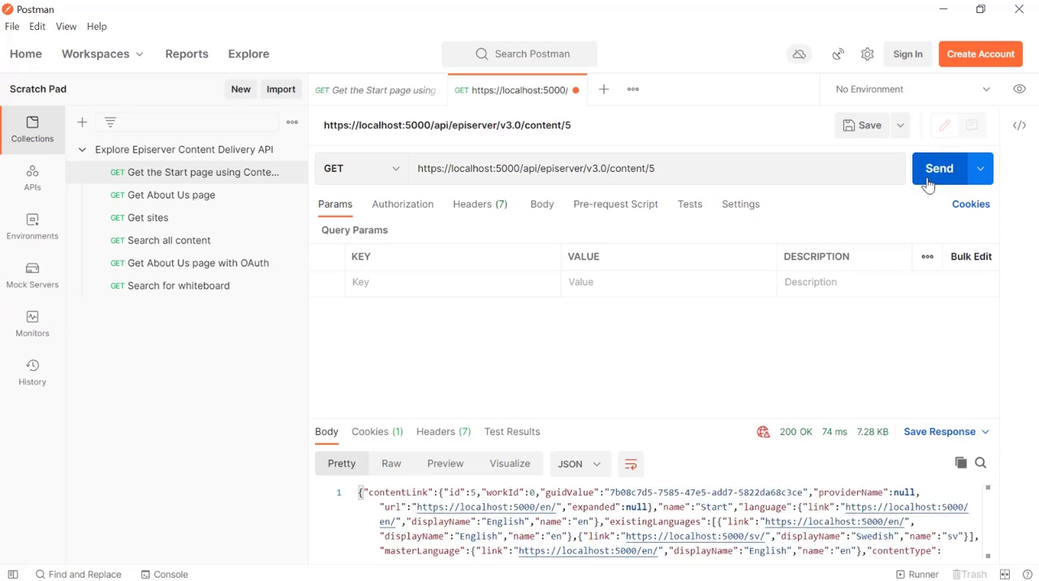Toggle two-pane view icon in status bar

click(1005, 575)
